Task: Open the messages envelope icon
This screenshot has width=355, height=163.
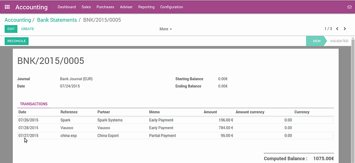Action: [x=349, y=7]
